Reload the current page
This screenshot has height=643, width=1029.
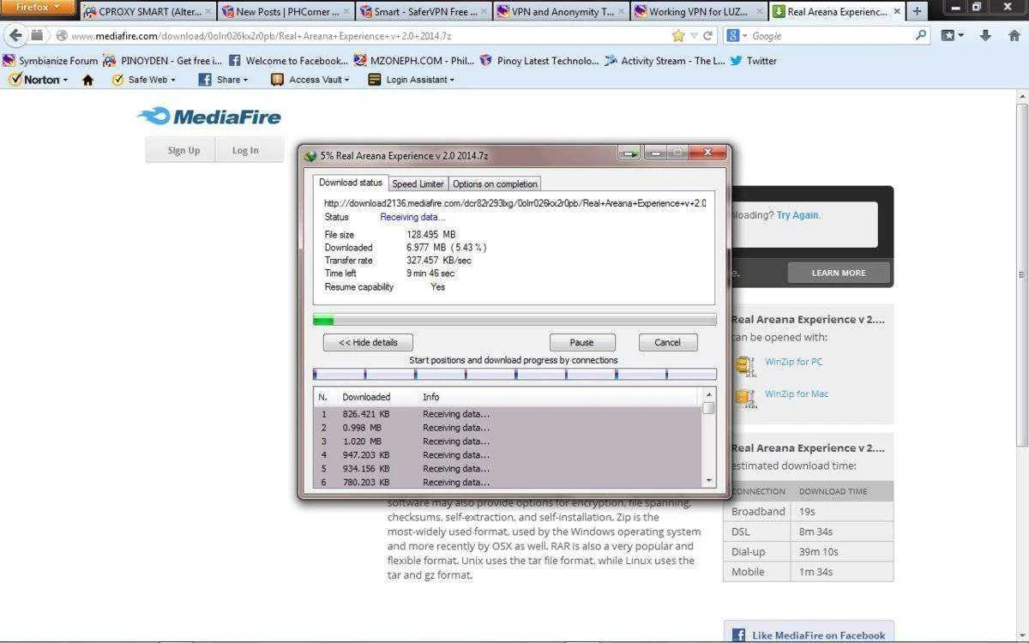(x=708, y=36)
